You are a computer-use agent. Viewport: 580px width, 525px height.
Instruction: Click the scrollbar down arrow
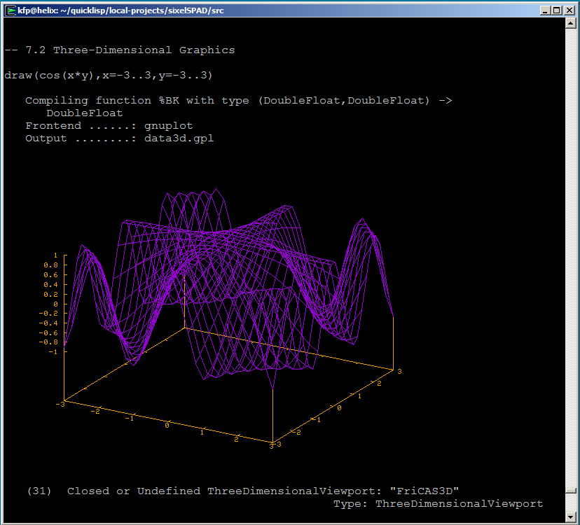point(570,515)
